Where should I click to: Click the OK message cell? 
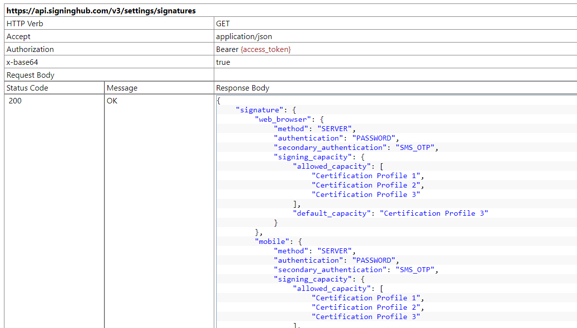click(112, 101)
